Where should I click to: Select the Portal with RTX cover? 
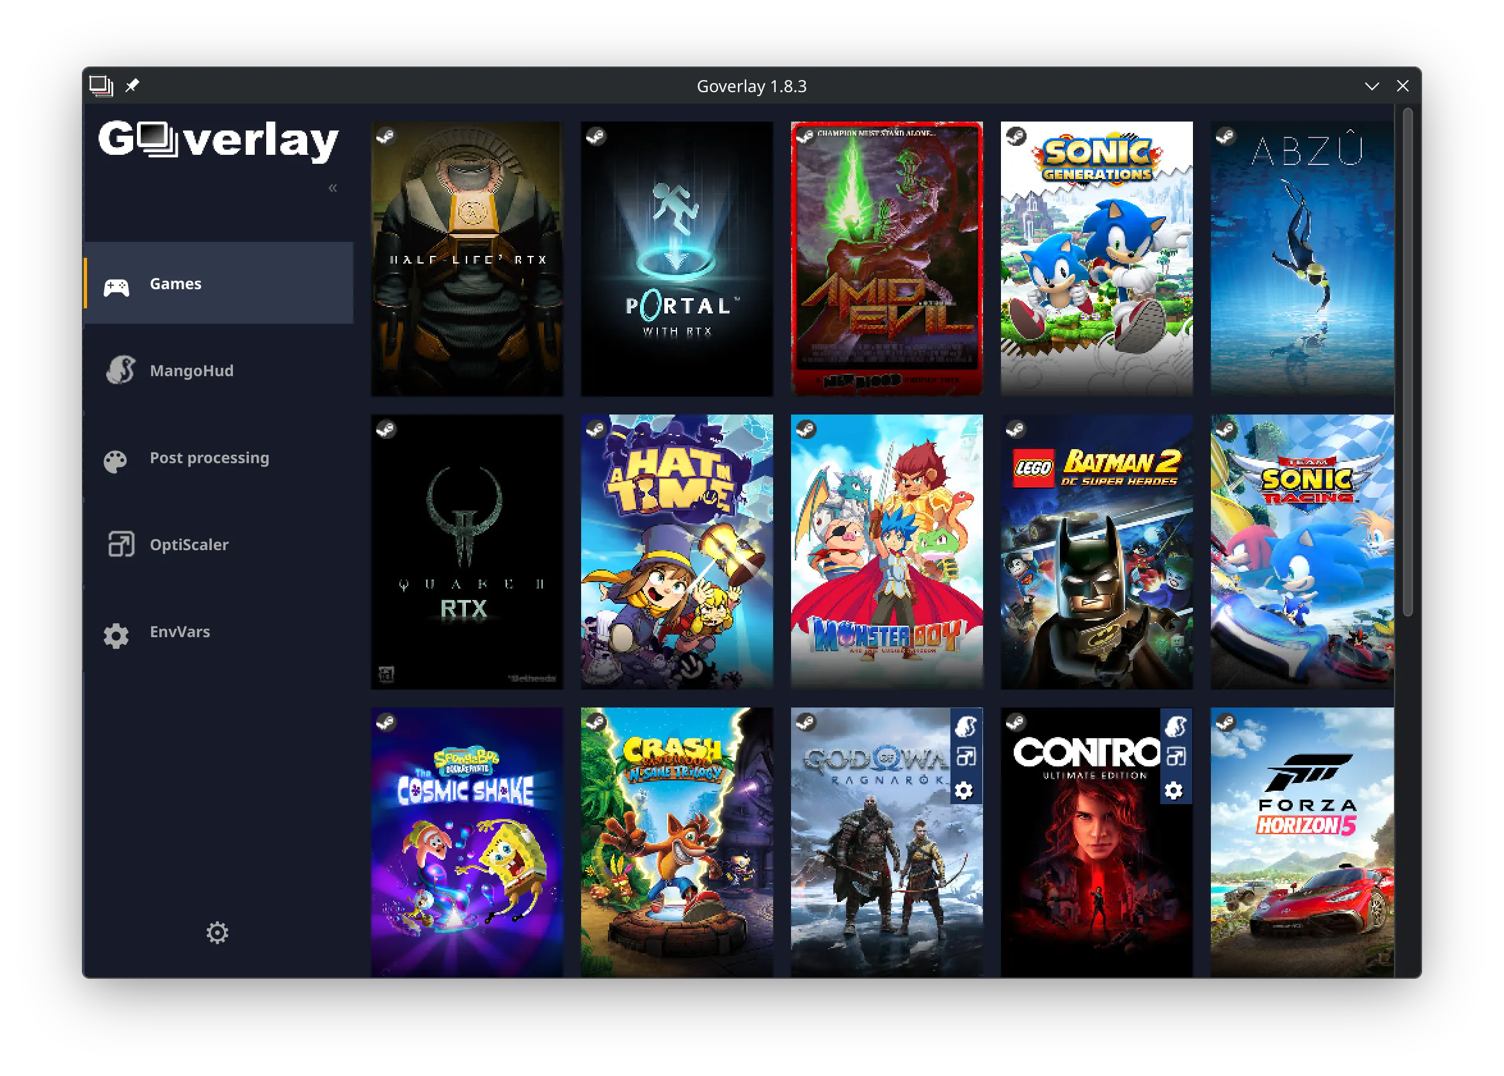click(676, 259)
